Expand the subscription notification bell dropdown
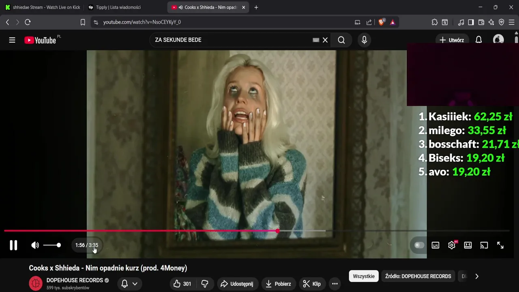Image resolution: width=519 pixels, height=292 pixels. (129, 284)
